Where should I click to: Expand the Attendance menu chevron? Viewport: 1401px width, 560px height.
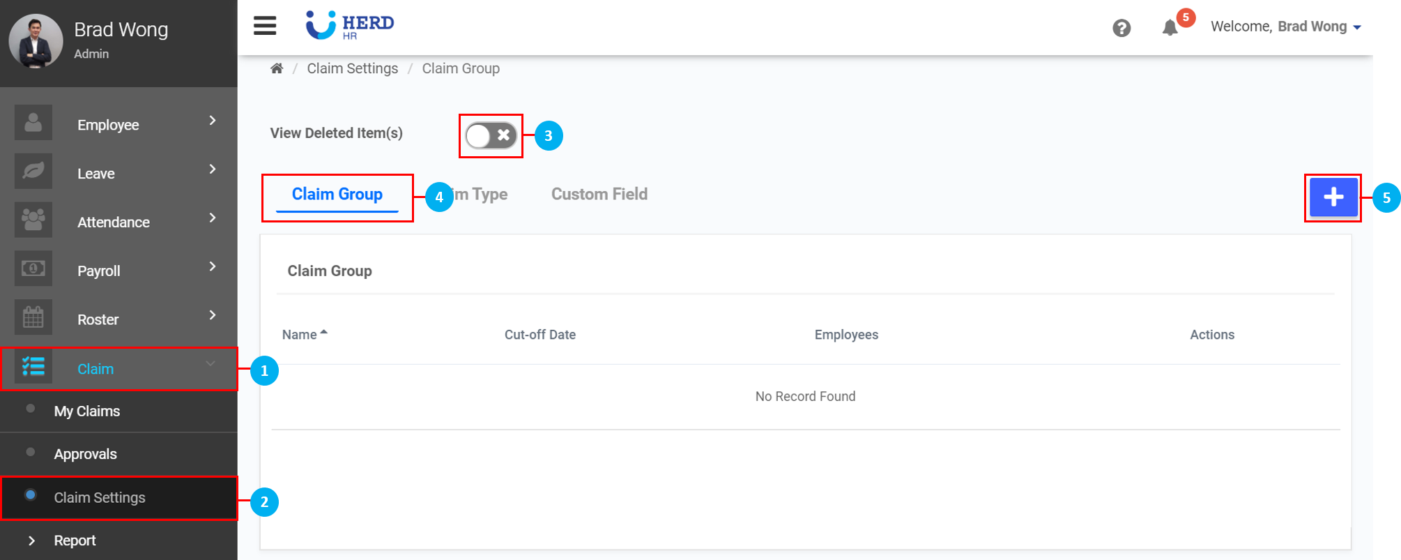point(213,218)
